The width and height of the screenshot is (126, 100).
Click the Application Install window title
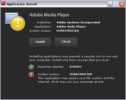point(22,4)
